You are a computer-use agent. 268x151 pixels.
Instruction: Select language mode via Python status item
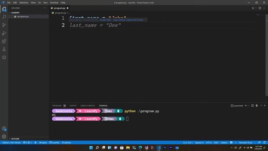(x=224, y=143)
